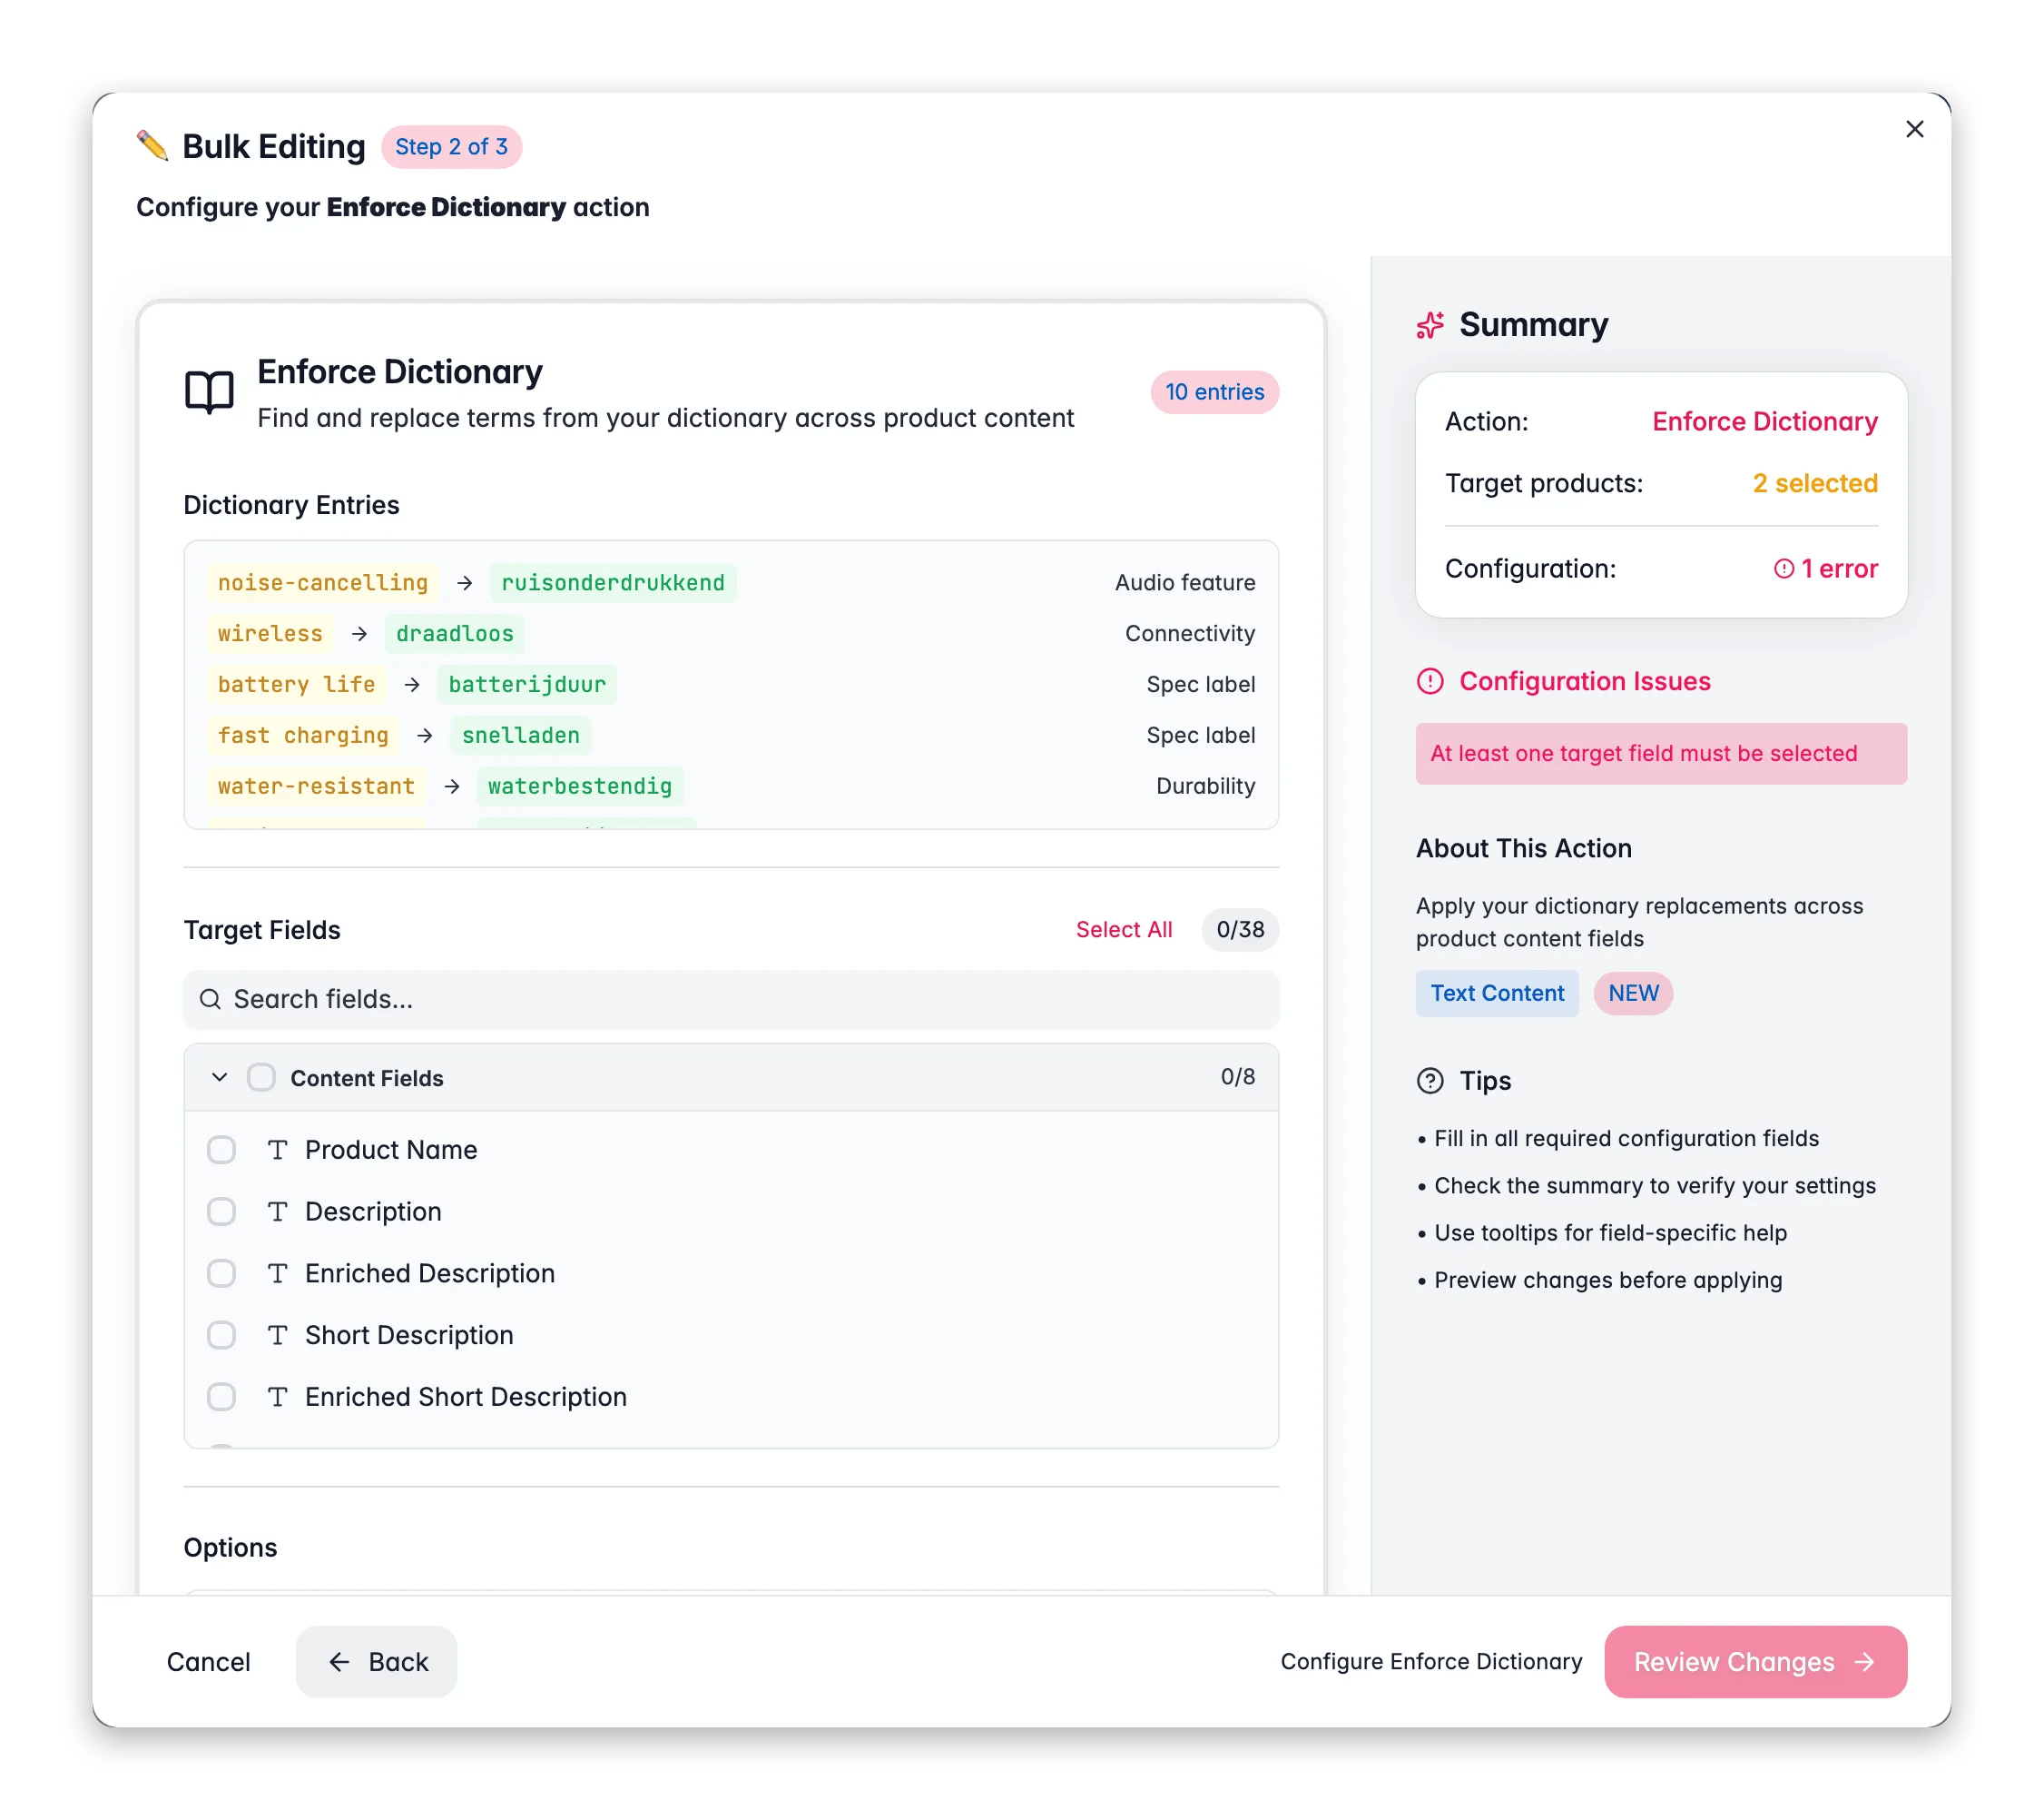The image size is (2044, 1820).
Task: Click the pencil icon beside Bulk Editing
Action: pyautogui.click(x=153, y=146)
